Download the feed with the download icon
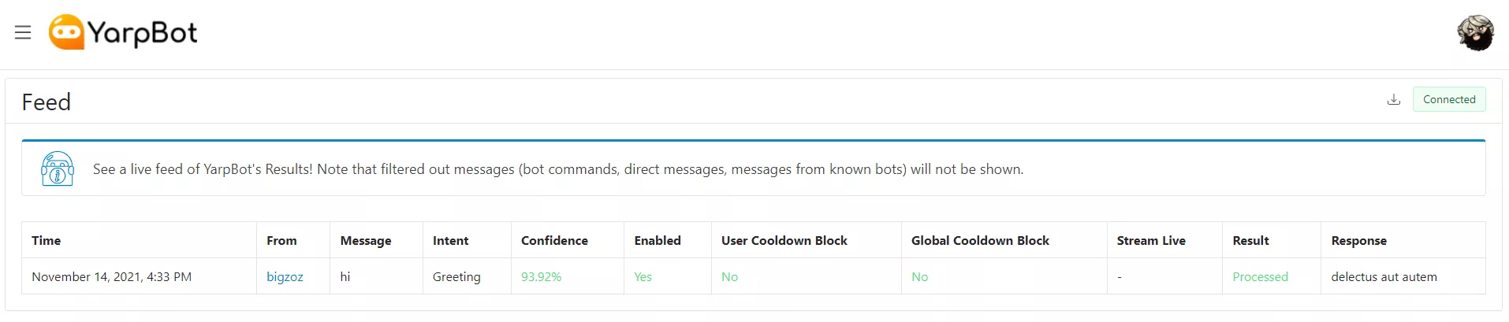Screen dimensions: 1509x322 coord(1394,99)
